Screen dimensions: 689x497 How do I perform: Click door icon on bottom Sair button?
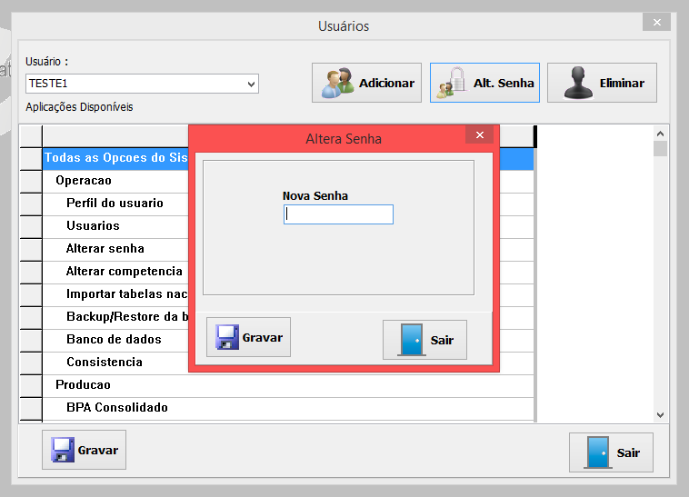tap(597, 452)
